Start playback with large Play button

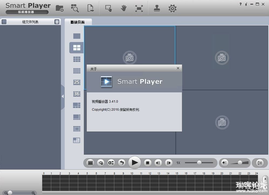click(x=135, y=162)
